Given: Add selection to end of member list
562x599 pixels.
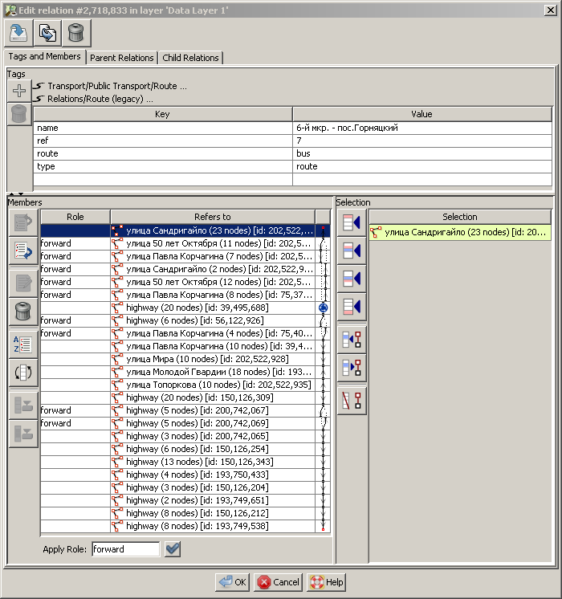Looking at the screenshot, I should (x=351, y=306).
